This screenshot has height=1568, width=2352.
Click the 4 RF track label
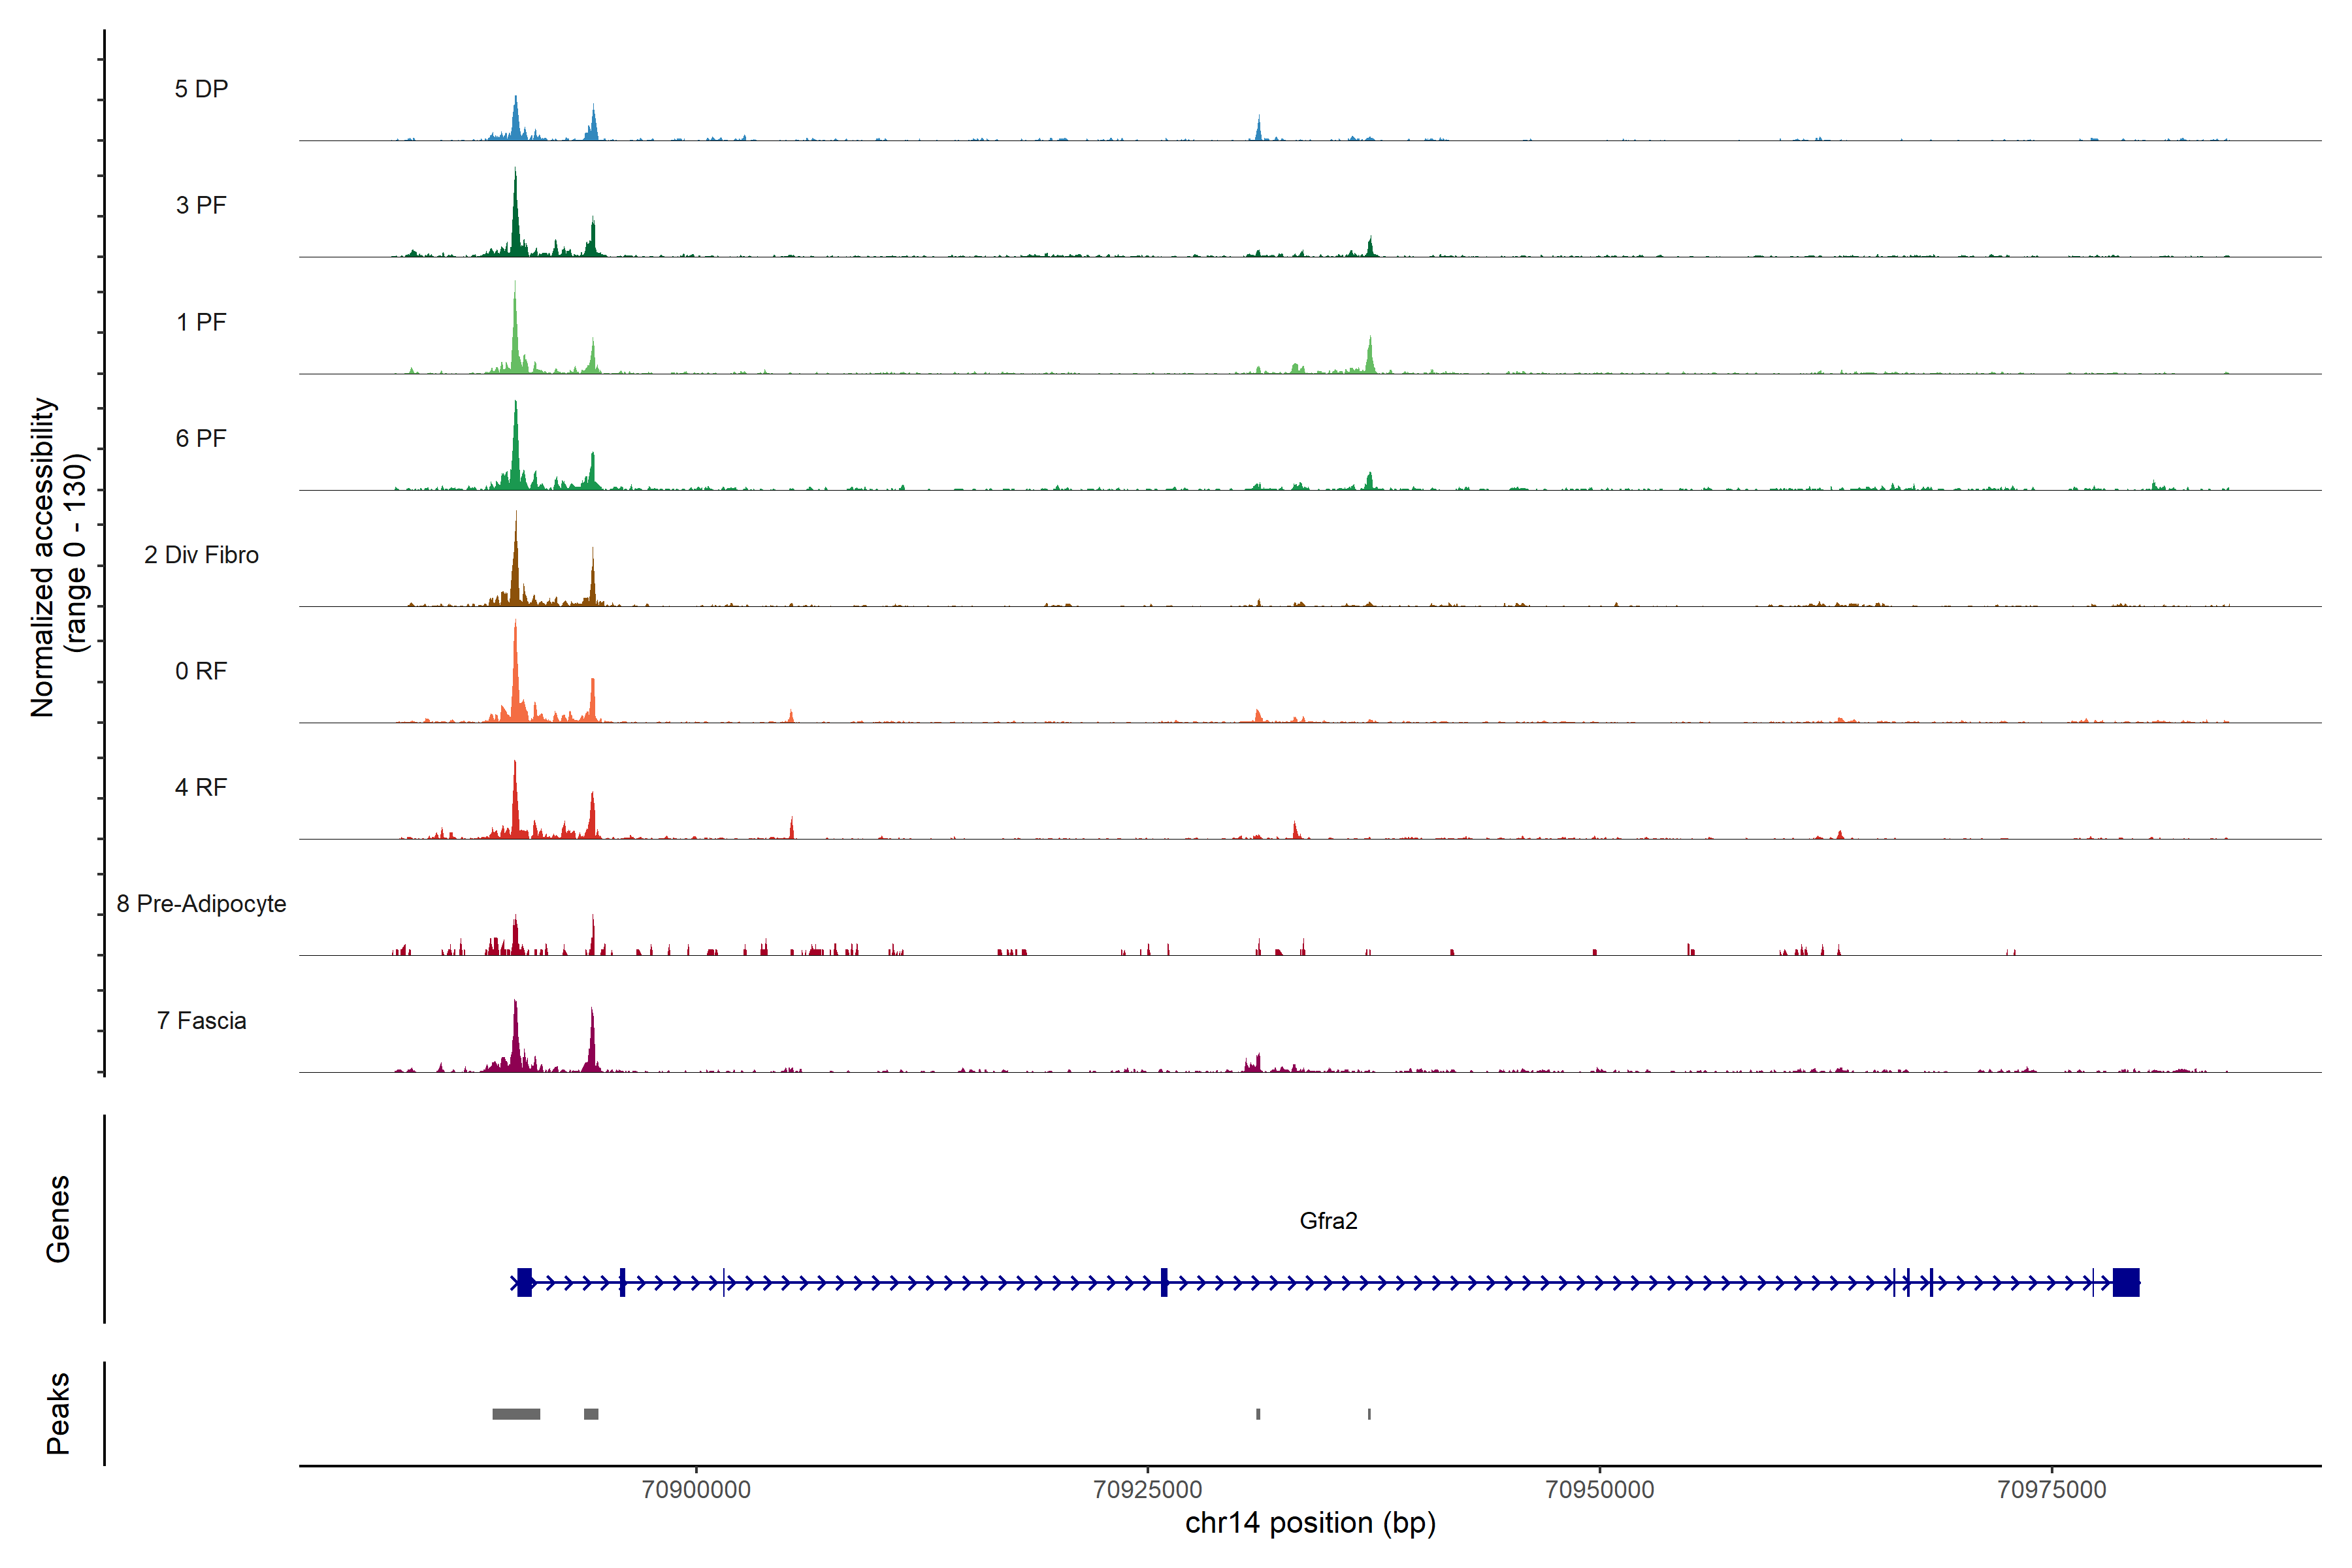tap(201, 787)
